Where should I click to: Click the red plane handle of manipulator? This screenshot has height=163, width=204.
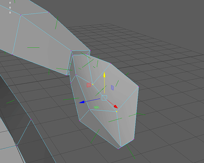[x=89, y=85]
